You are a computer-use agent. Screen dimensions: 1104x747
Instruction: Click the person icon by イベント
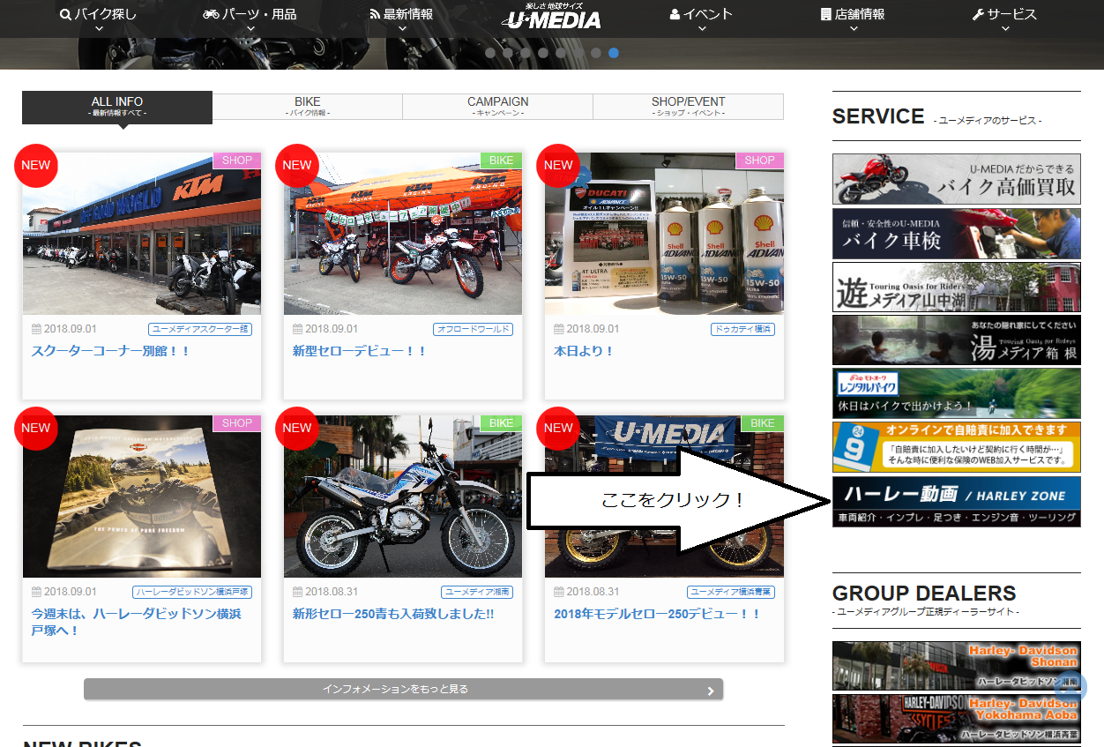675,15
